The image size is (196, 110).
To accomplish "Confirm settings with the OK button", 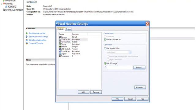I will [x=117, y=99].
